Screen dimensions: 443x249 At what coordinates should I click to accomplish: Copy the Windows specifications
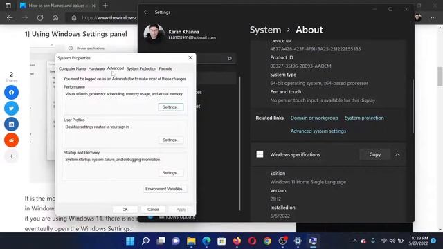pos(375,154)
